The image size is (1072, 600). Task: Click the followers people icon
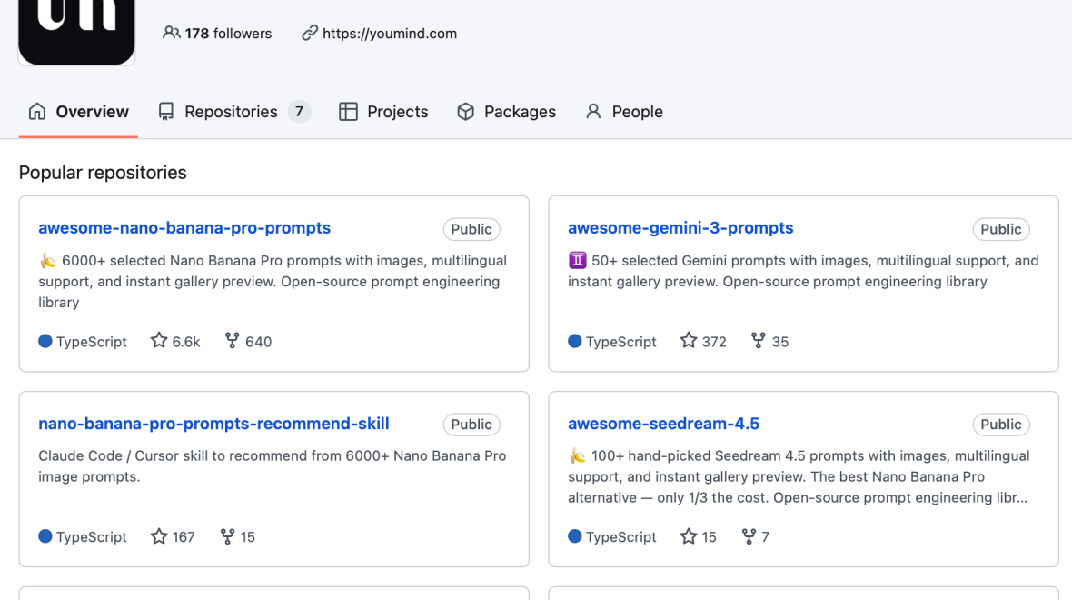coord(171,33)
